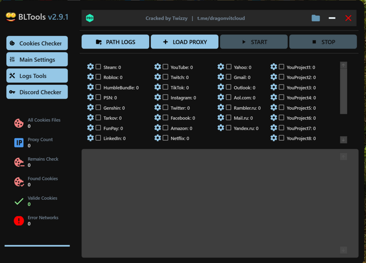
Task: Click the LOAD PROXY button
Action: coord(185,42)
